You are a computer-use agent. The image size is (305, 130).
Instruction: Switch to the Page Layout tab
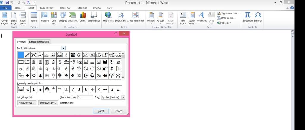(x=46, y=8)
